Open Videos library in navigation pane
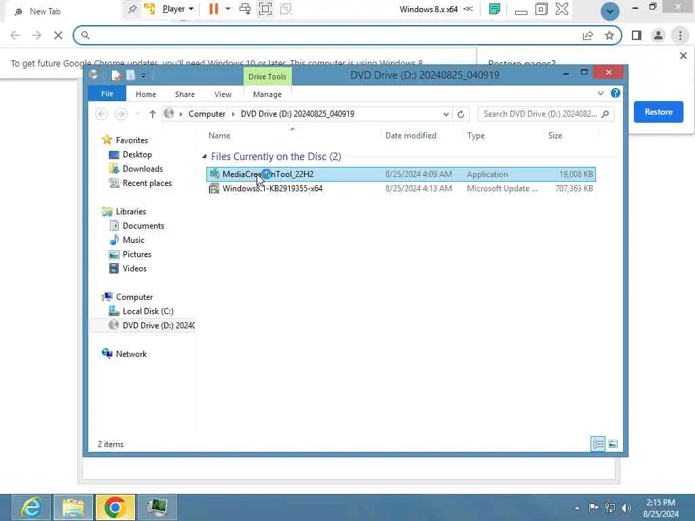695x521 pixels. (134, 269)
